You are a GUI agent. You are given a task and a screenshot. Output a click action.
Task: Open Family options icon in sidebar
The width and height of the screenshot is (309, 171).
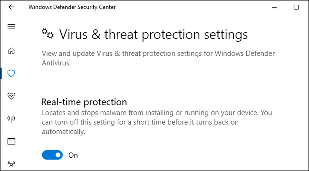11,164
